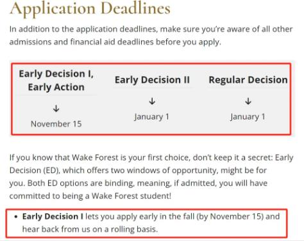Screen dimensions: 304x241
Task: Click January 1 under Regular Decision
Action: pos(248,117)
